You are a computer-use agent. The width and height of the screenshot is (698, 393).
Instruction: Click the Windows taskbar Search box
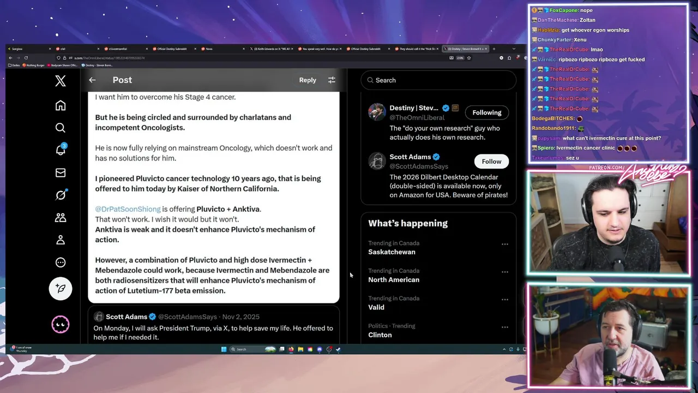[x=252, y=349]
